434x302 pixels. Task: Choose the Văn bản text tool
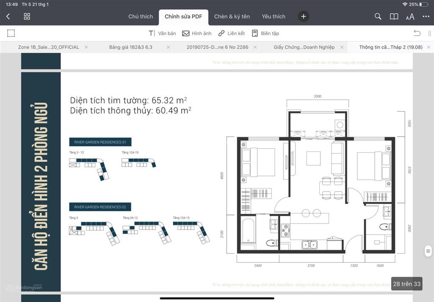pyautogui.click(x=162, y=33)
